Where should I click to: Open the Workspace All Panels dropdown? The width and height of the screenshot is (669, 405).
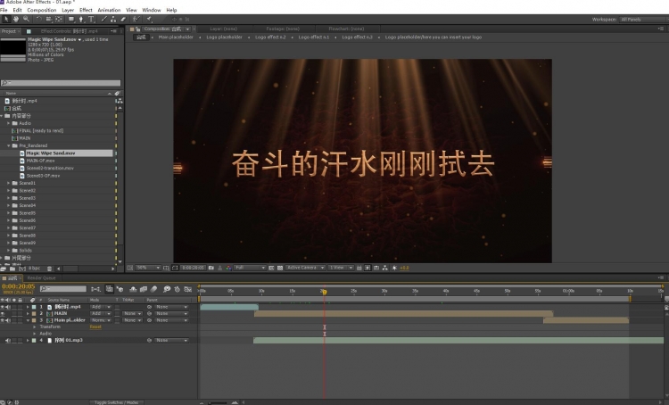[x=643, y=20]
